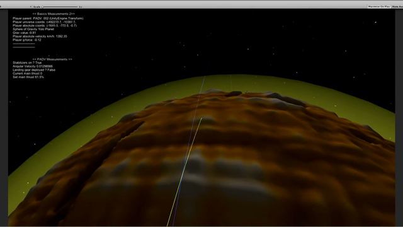
Task: Select the 'Player g-force' line
Action: tap(27, 40)
